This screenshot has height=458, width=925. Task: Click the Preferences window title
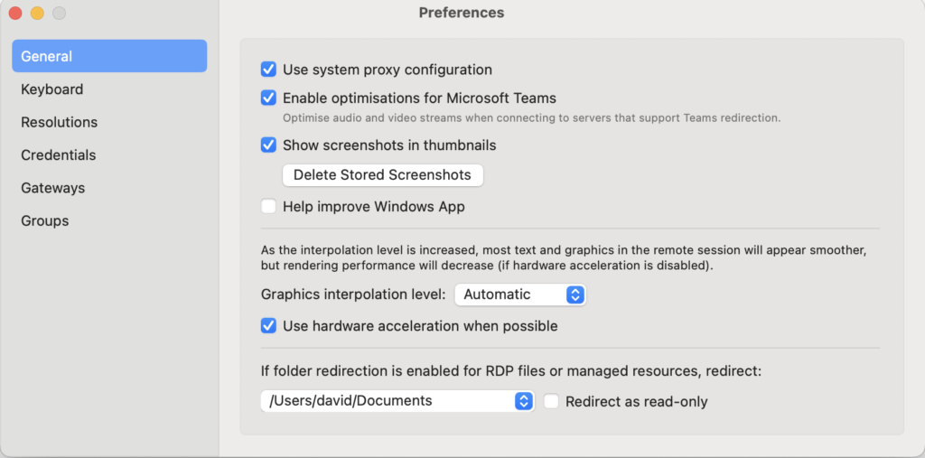click(462, 13)
